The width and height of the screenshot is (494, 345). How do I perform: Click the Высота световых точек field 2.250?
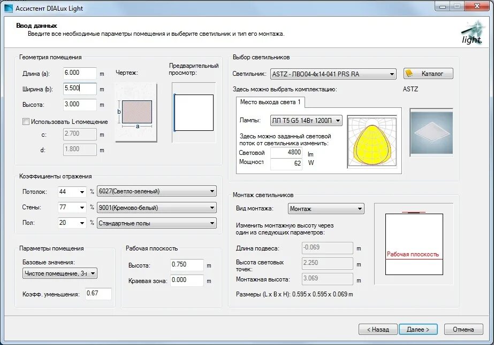click(328, 263)
